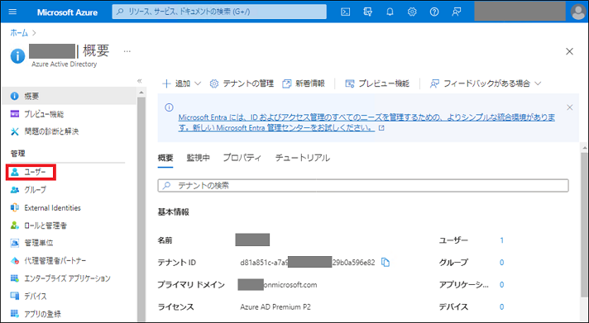Select External Identities in the sidebar
This screenshot has height=323, width=589.
click(x=45, y=208)
